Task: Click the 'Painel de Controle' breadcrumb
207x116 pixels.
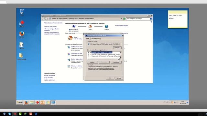Action: coord(58,19)
